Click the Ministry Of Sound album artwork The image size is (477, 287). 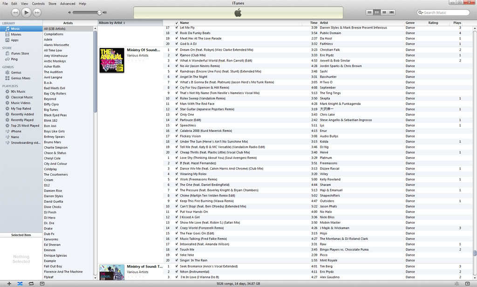point(111,61)
